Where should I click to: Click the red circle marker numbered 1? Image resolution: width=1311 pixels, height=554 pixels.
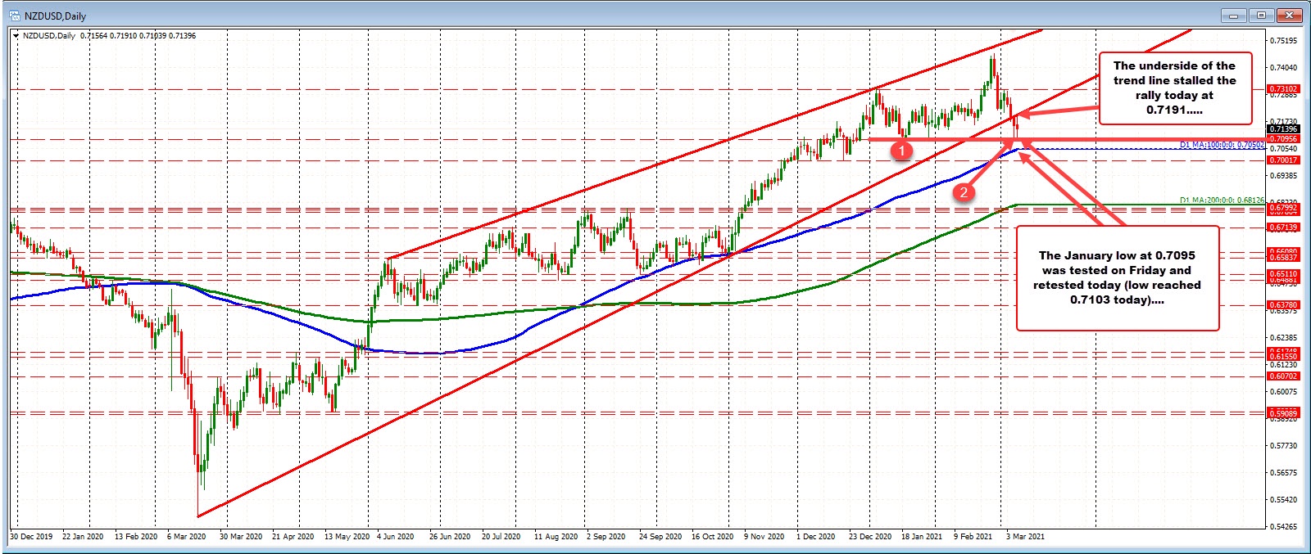point(902,151)
